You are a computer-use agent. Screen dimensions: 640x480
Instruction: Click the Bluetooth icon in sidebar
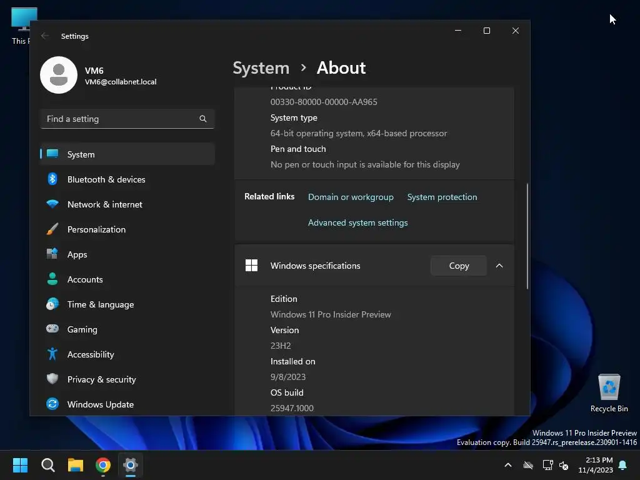pyautogui.click(x=52, y=179)
